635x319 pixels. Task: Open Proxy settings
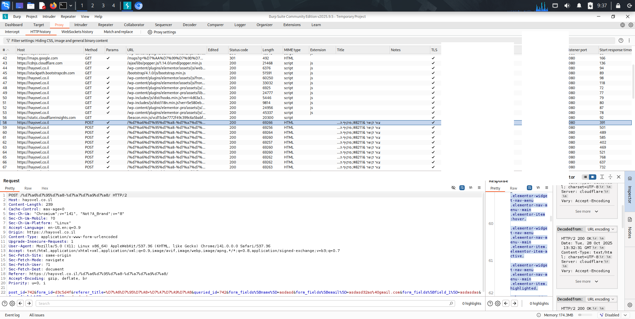[162, 32]
